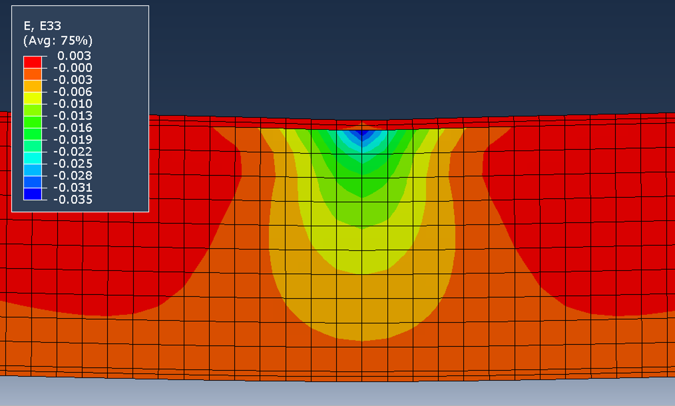Pick the dark blue peak strain element
Image resolution: width=675 pixels, height=406 pixels.
click(x=362, y=133)
